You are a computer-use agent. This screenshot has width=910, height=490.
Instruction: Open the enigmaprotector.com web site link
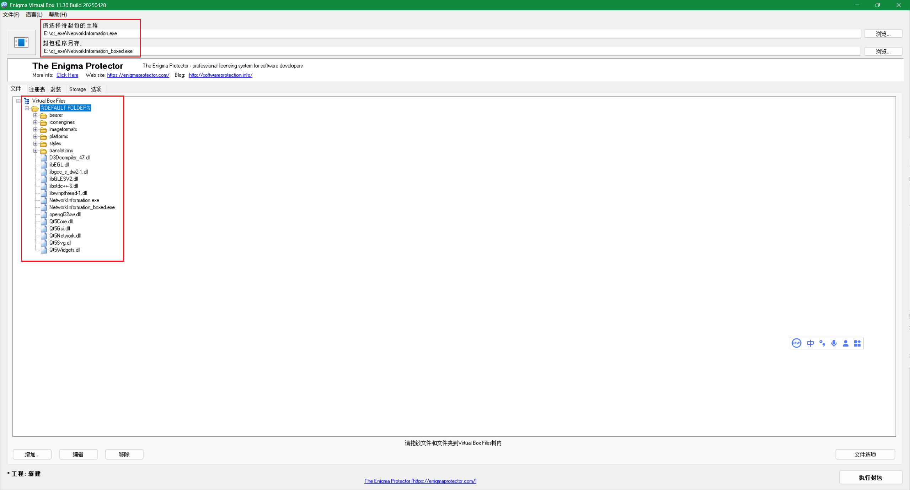[138, 75]
